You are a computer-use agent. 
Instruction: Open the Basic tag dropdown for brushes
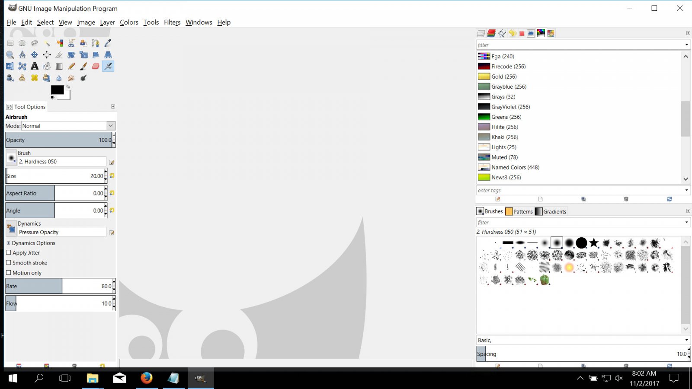click(686, 340)
